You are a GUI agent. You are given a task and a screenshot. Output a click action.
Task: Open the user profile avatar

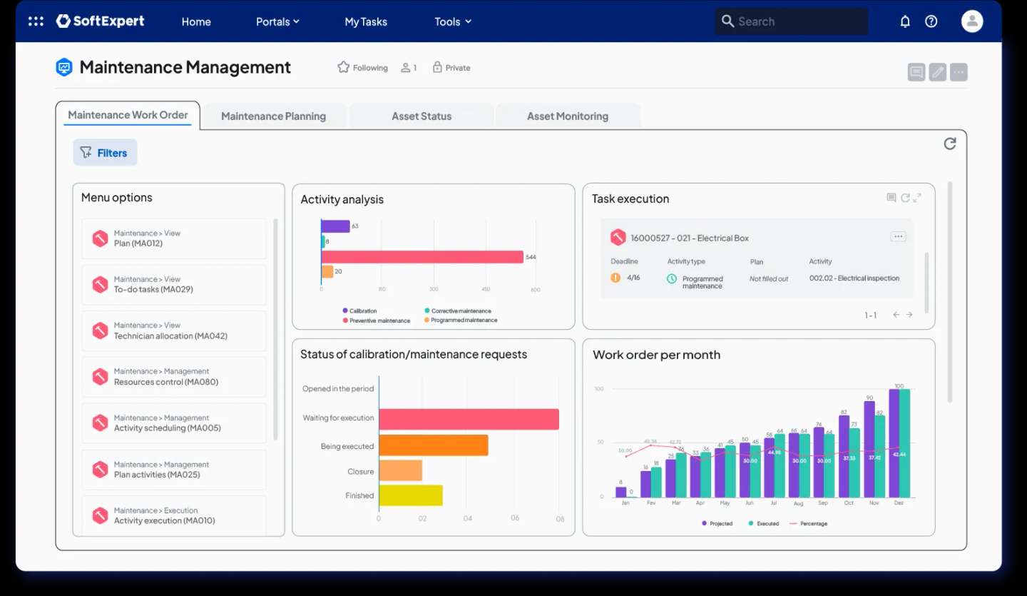tap(971, 21)
